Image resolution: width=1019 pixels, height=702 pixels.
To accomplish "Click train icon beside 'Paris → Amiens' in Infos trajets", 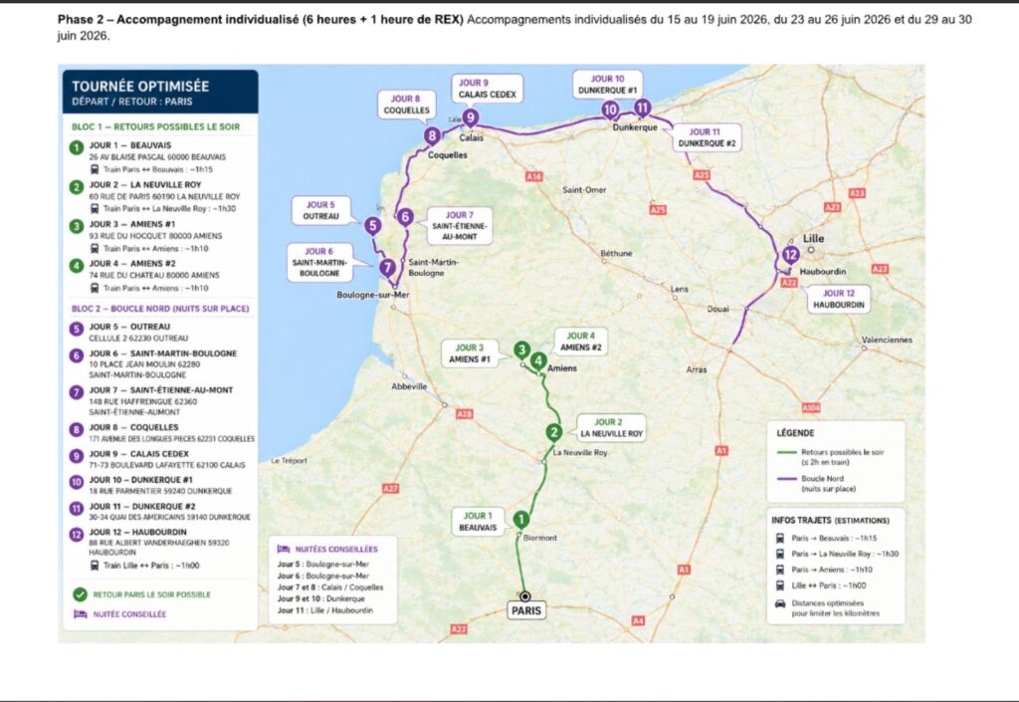I will (780, 570).
